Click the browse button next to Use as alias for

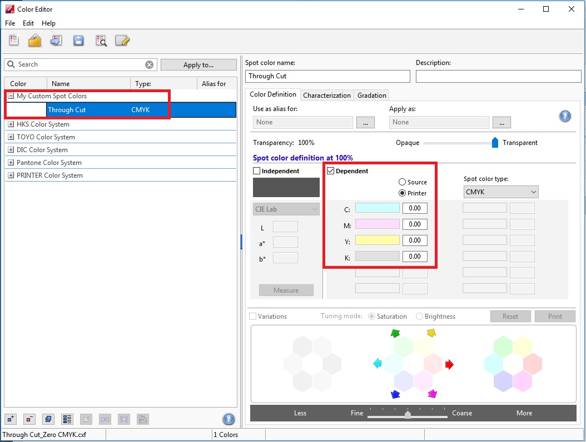point(365,123)
